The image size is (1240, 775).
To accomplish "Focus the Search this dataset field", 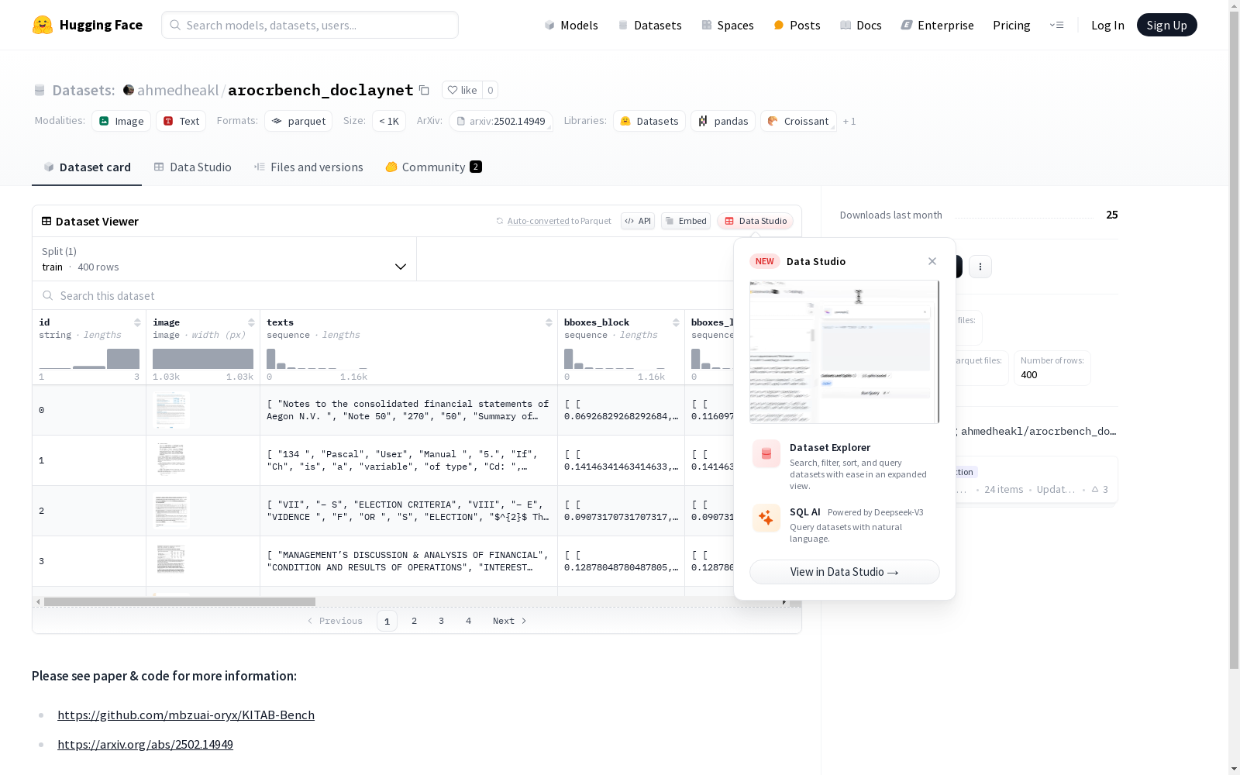I will point(384,295).
